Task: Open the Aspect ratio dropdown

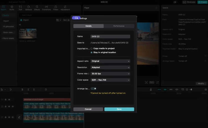Action: 110,61
